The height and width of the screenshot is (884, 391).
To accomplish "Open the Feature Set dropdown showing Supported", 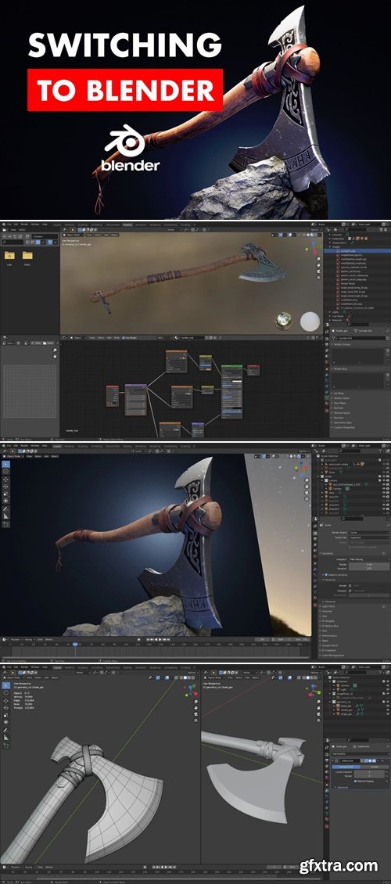I will [371, 538].
